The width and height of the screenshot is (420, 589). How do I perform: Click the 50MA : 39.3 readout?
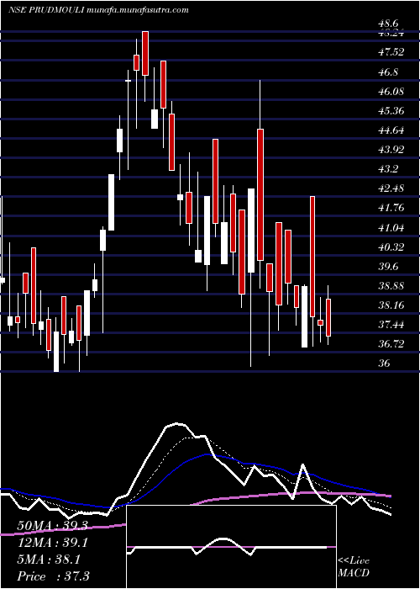pyautogui.click(x=52, y=526)
